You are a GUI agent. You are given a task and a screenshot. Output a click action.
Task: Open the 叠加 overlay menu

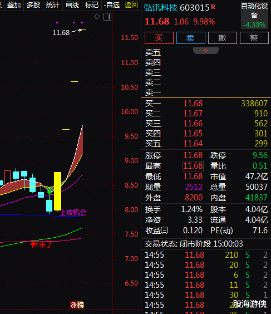14,5
